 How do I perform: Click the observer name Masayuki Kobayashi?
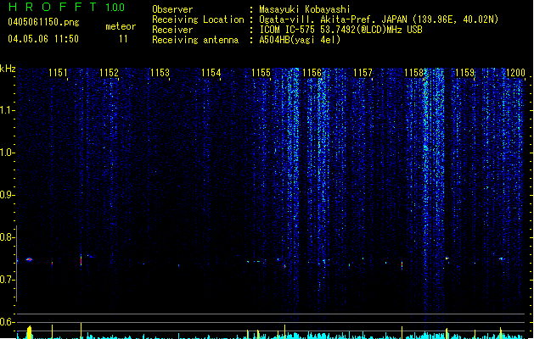(305, 9)
